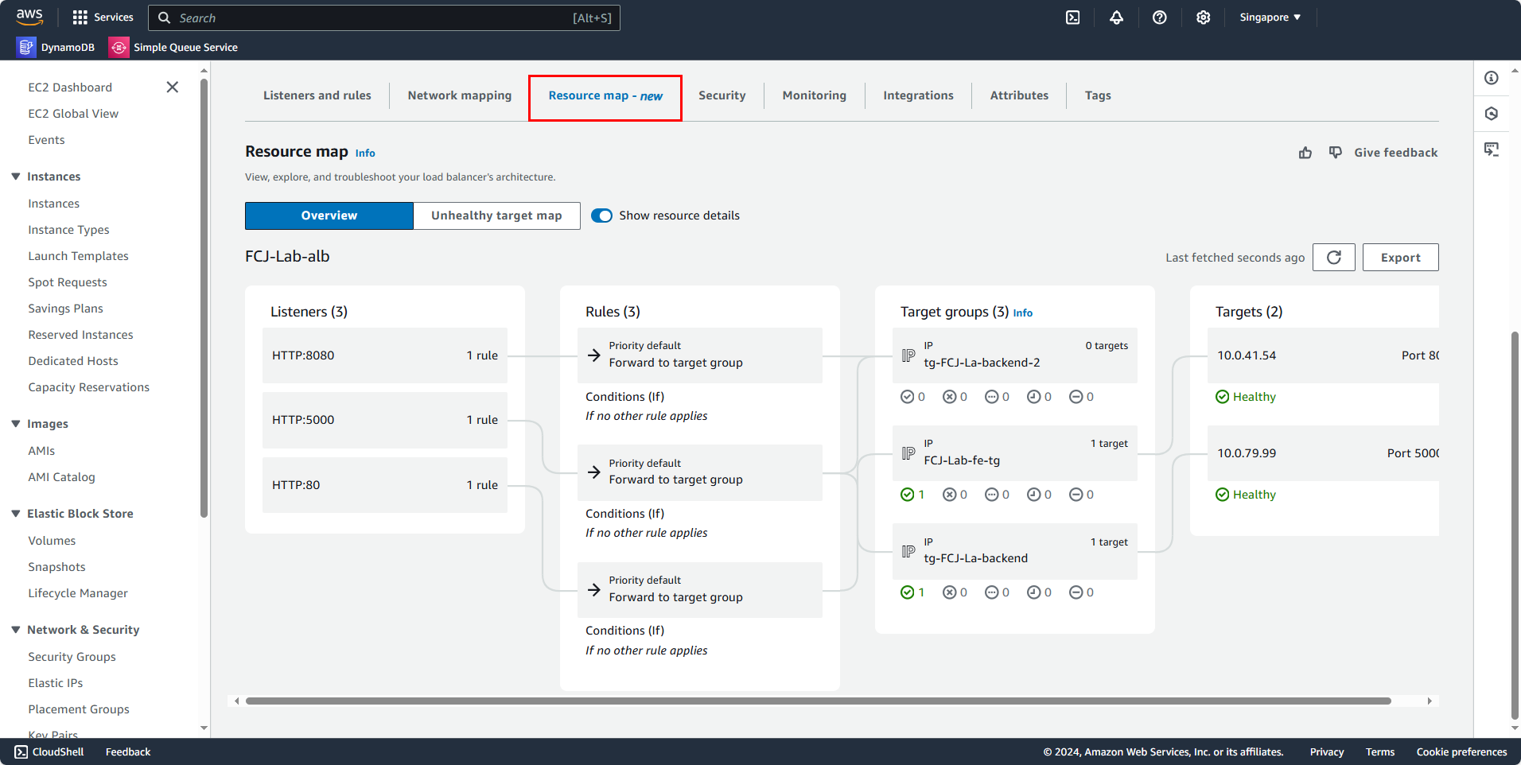Image resolution: width=1521 pixels, height=765 pixels.
Task: Collapse the Elastic Block Store section
Action: pyautogui.click(x=16, y=514)
